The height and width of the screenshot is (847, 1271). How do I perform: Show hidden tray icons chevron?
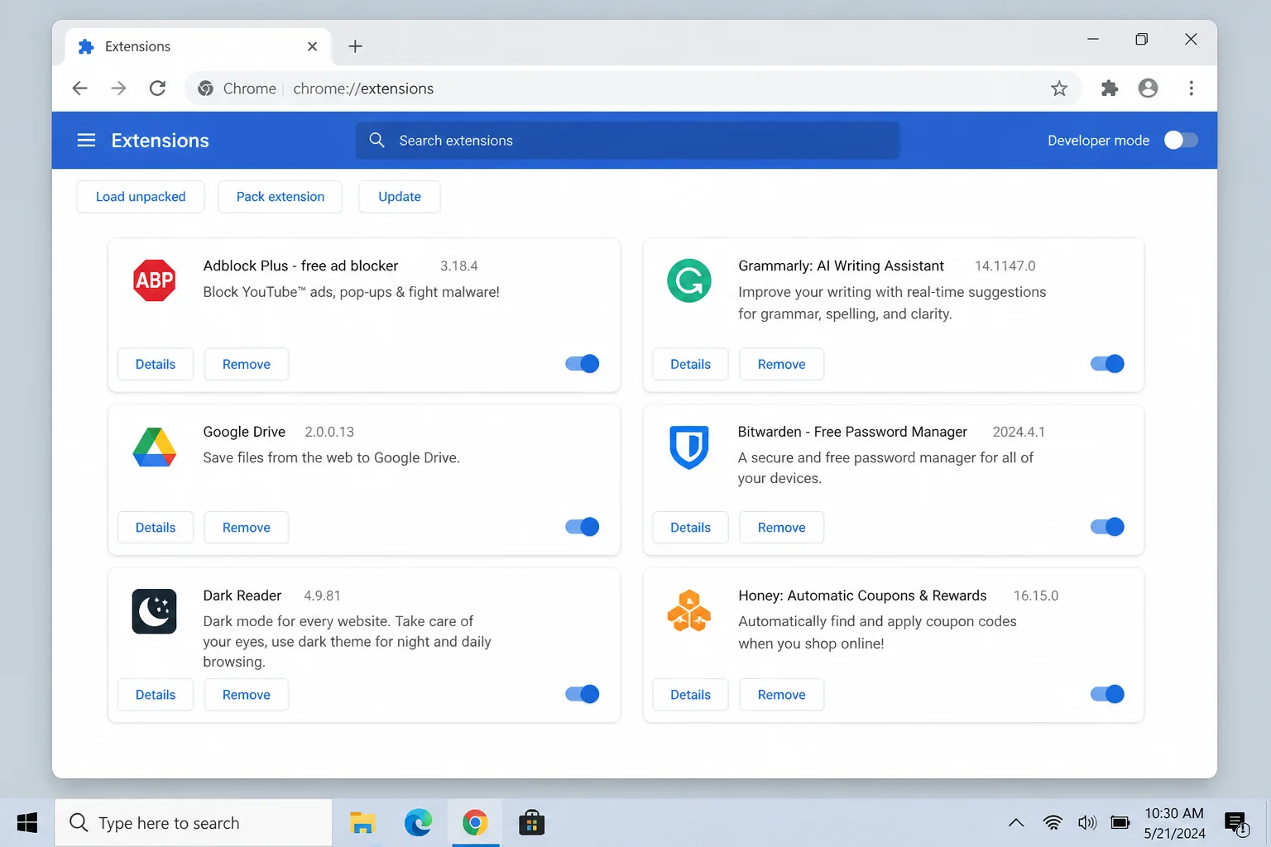(1016, 823)
